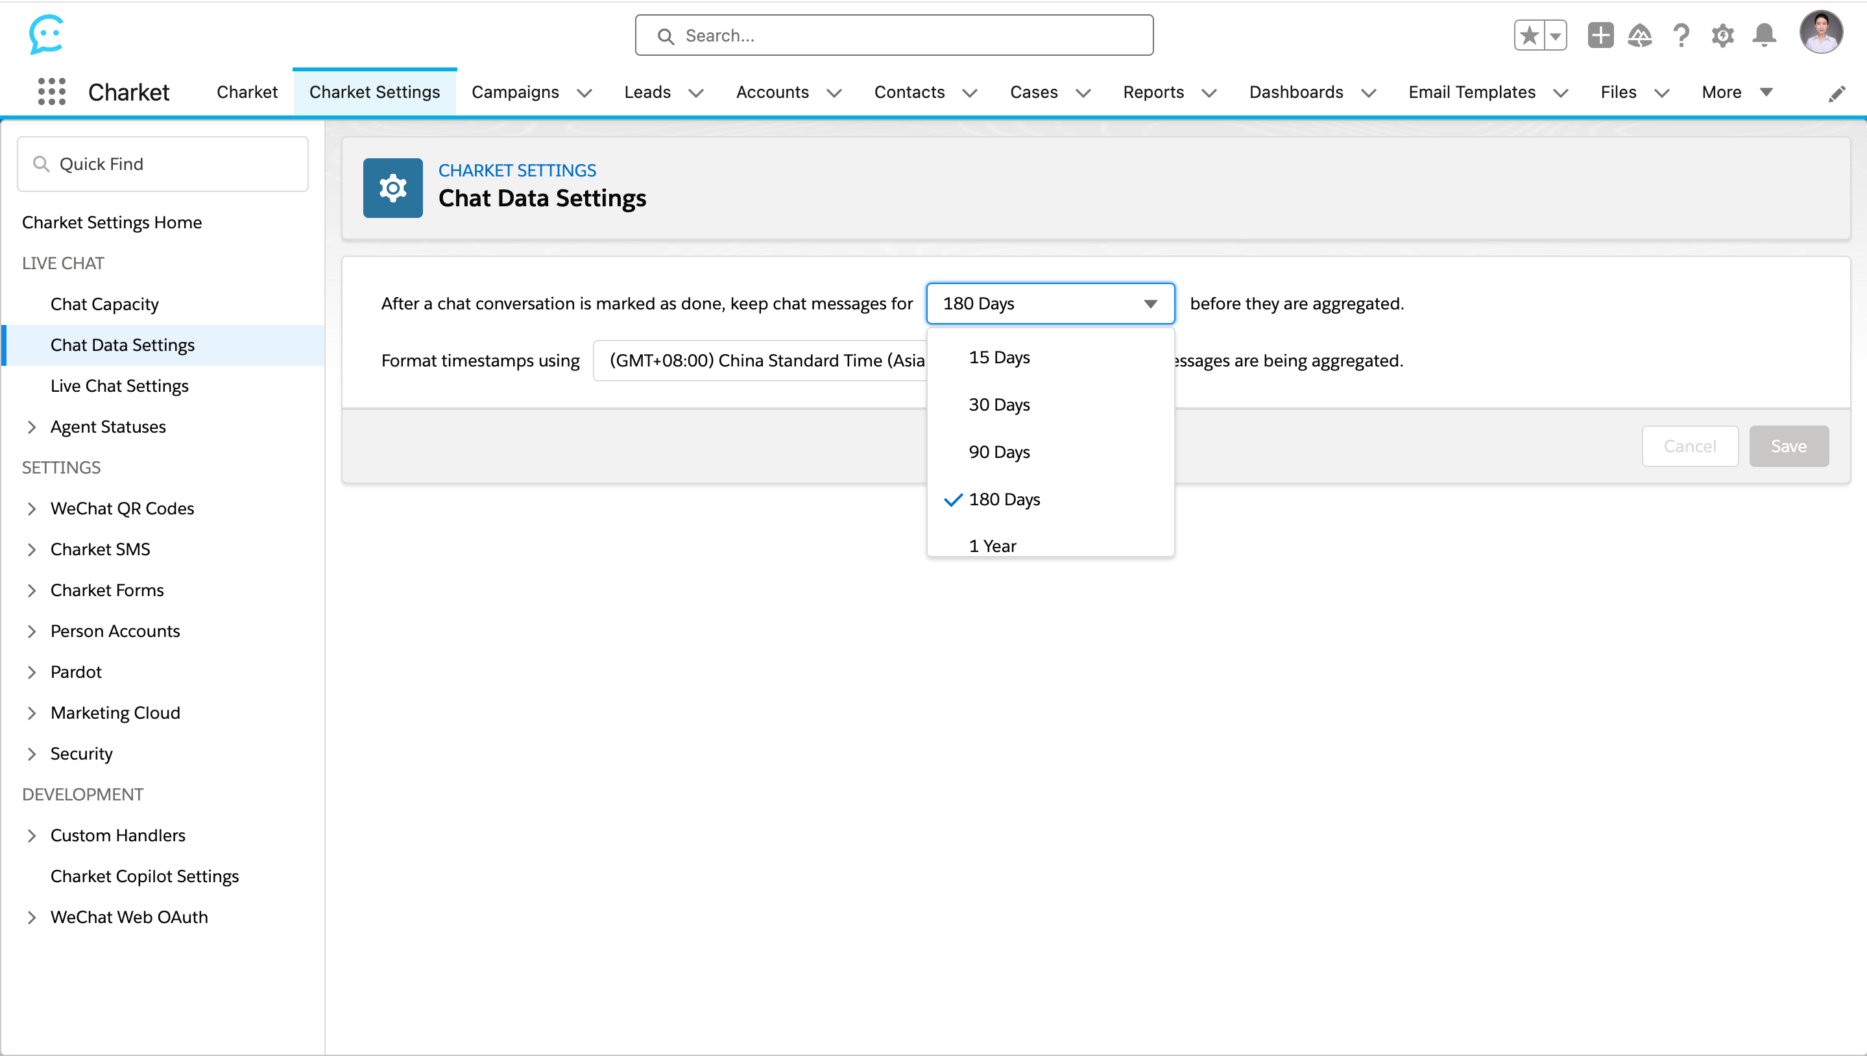Expand the Agent Statuses node
This screenshot has width=1867, height=1056.
(x=31, y=427)
